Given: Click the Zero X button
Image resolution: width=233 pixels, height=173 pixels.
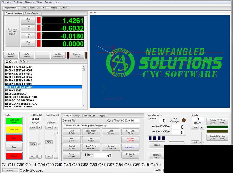Looking at the screenshot, I should [x=28, y=20].
